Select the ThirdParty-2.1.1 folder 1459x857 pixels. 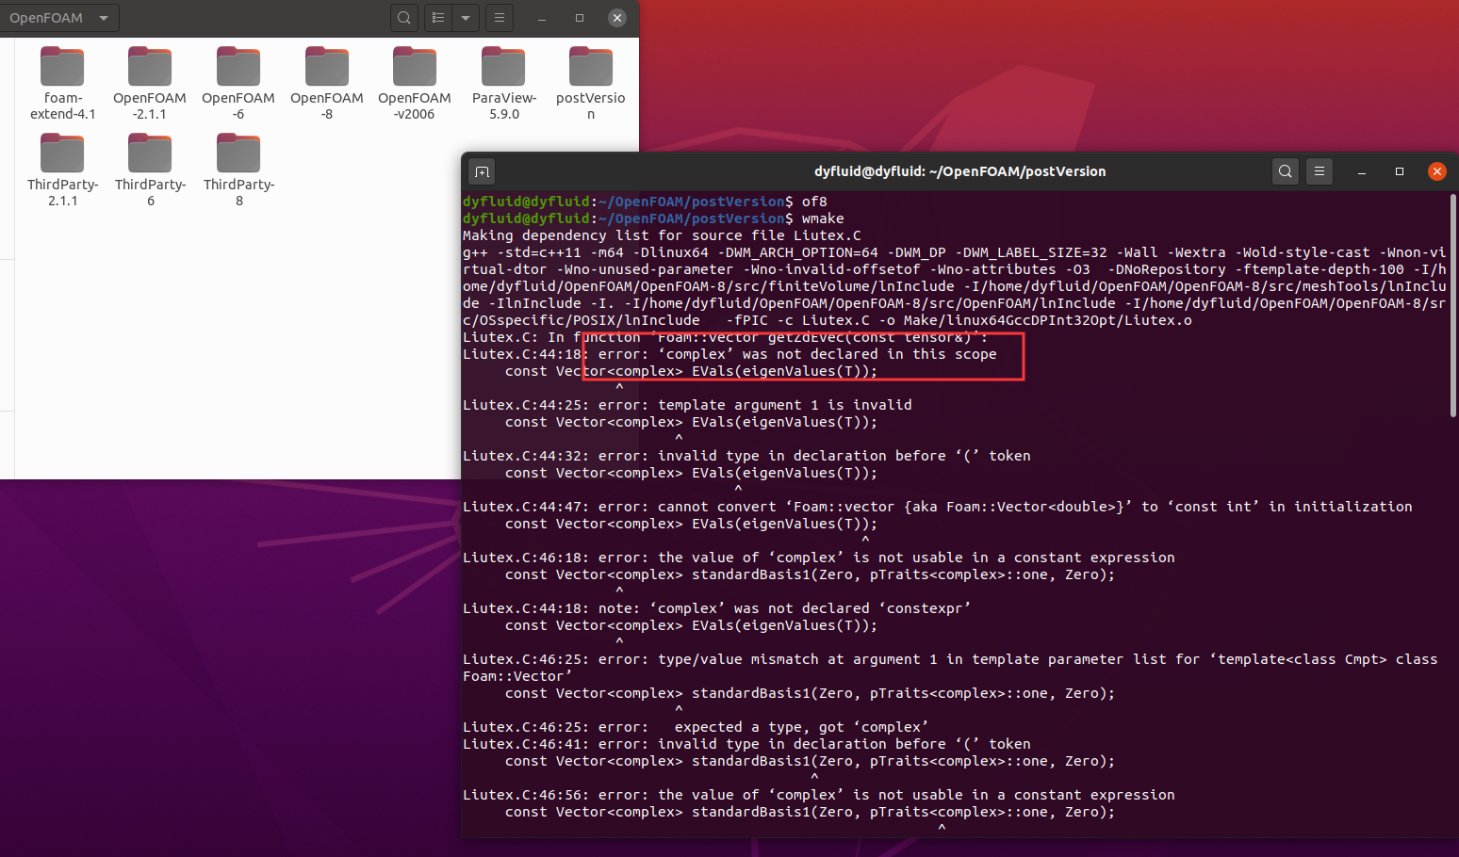point(62,170)
